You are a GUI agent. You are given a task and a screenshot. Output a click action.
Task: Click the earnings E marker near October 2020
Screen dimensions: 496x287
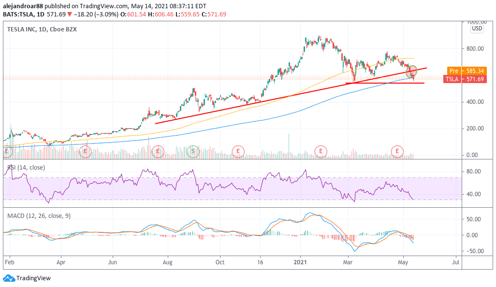coord(238,151)
